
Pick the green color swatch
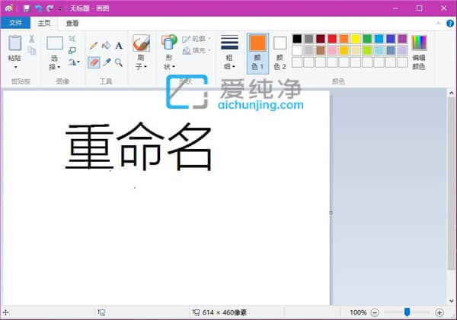[x=367, y=39]
